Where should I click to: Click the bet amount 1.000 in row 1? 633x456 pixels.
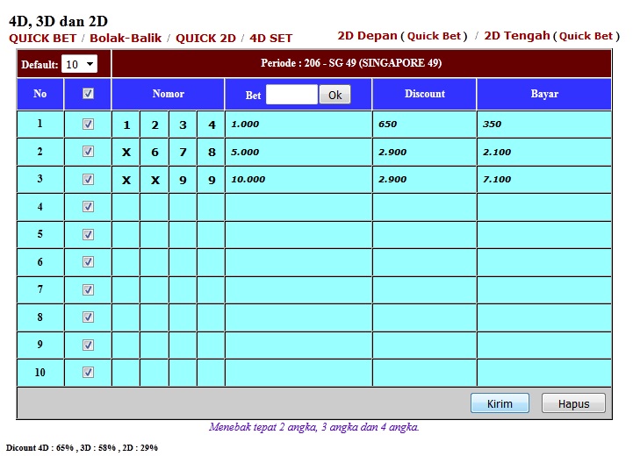tap(245, 125)
